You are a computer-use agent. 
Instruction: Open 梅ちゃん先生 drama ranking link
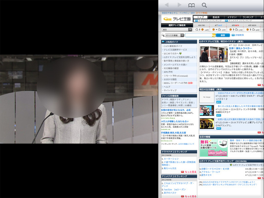point(170,168)
